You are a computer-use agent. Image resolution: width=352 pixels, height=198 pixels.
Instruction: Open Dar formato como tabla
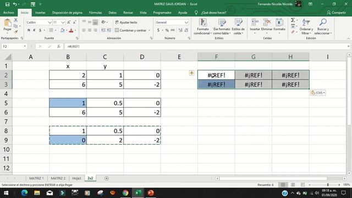222,26
